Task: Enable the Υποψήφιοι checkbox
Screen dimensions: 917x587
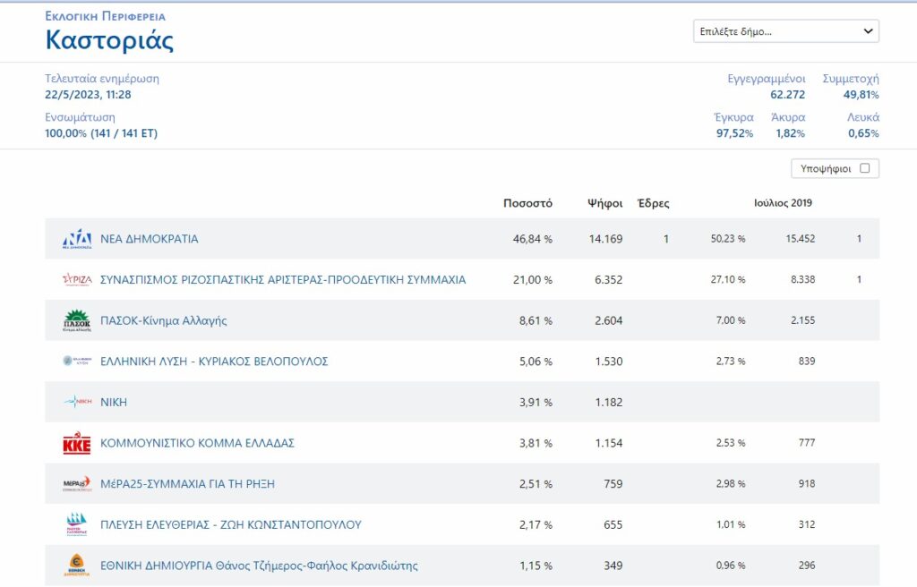Action: pos(864,168)
